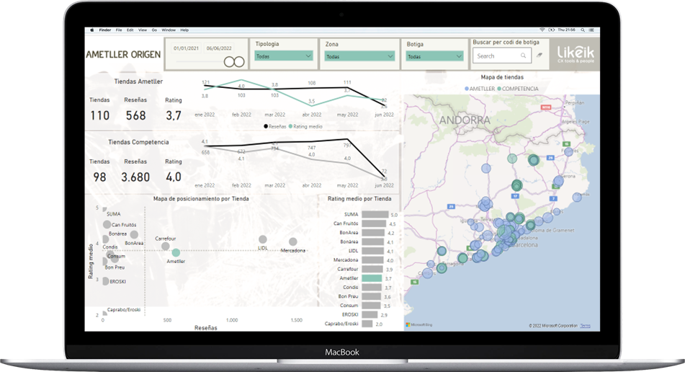Select the Mercadona bar in rating chart

[x=372, y=260]
